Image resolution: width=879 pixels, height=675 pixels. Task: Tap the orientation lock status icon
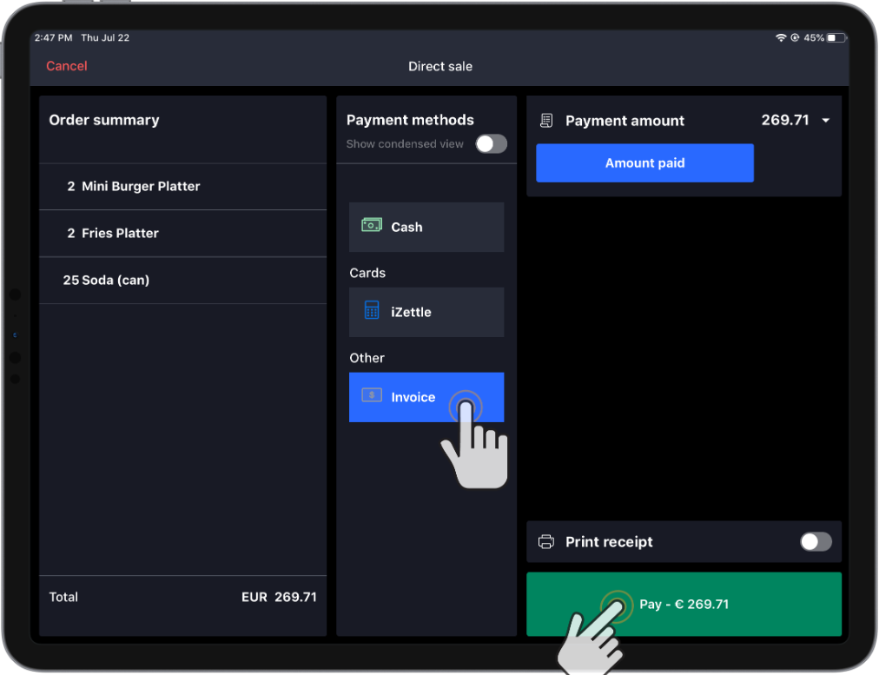coord(794,38)
